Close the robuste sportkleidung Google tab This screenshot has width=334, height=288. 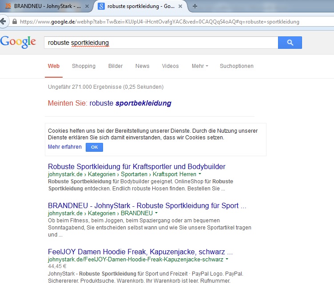180,6
